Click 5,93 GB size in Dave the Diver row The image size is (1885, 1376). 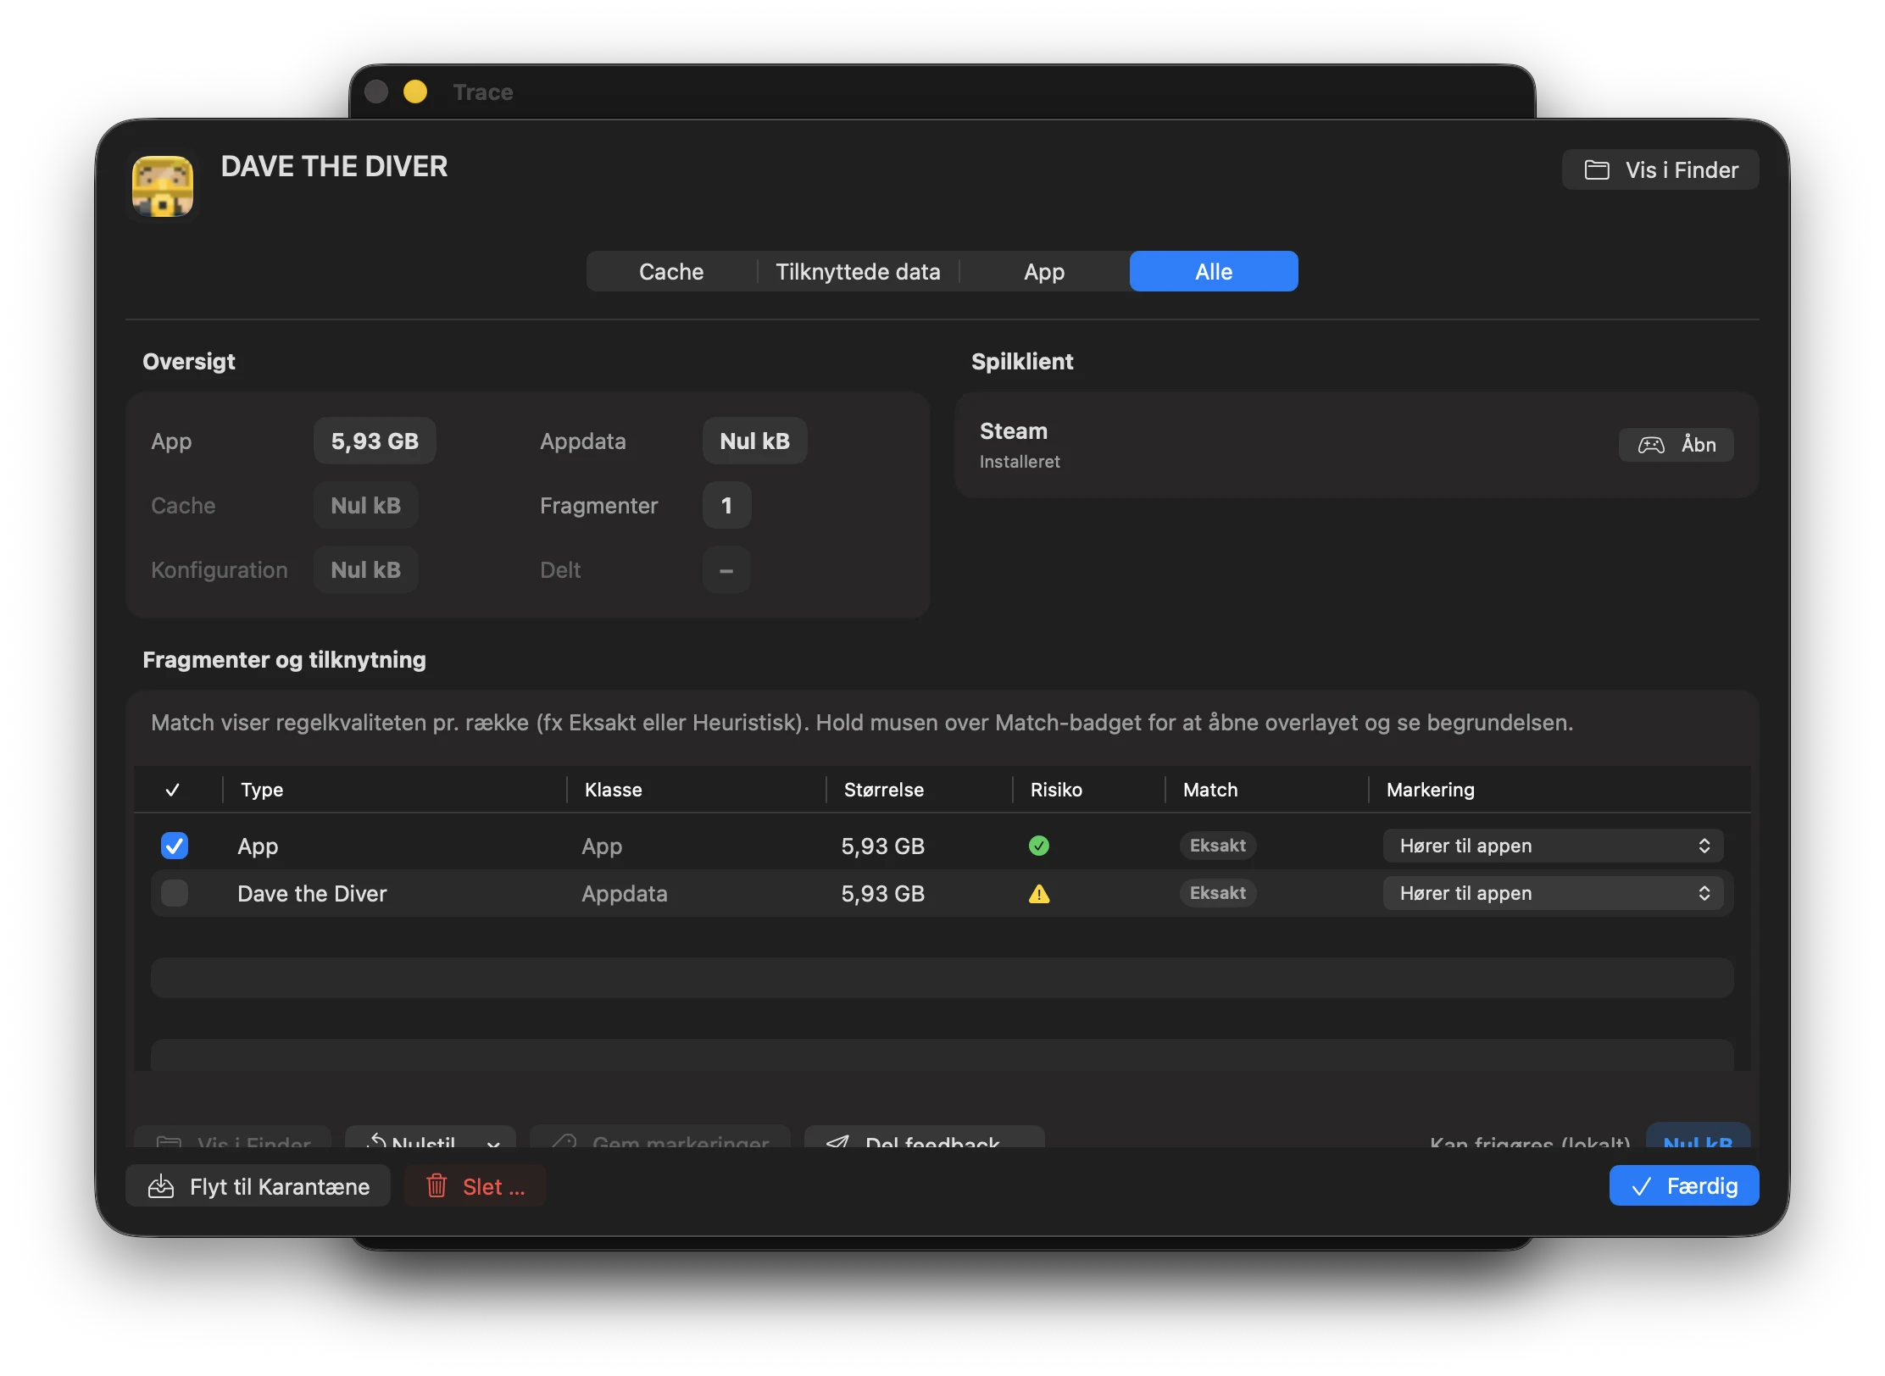pyautogui.click(x=882, y=894)
